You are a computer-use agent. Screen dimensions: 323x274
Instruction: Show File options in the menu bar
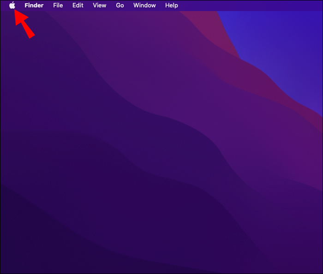tap(58, 6)
